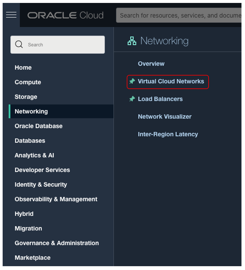Open Identity & Security category

click(41, 185)
